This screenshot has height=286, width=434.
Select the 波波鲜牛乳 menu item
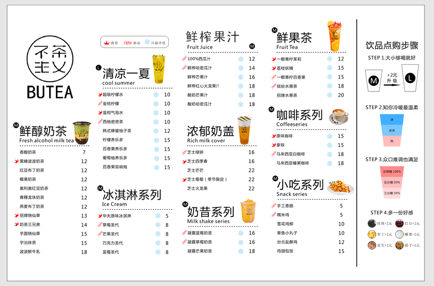30,252
